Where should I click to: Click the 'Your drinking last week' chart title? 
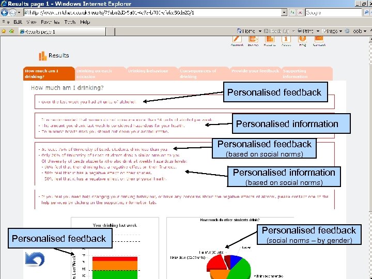point(115,225)
